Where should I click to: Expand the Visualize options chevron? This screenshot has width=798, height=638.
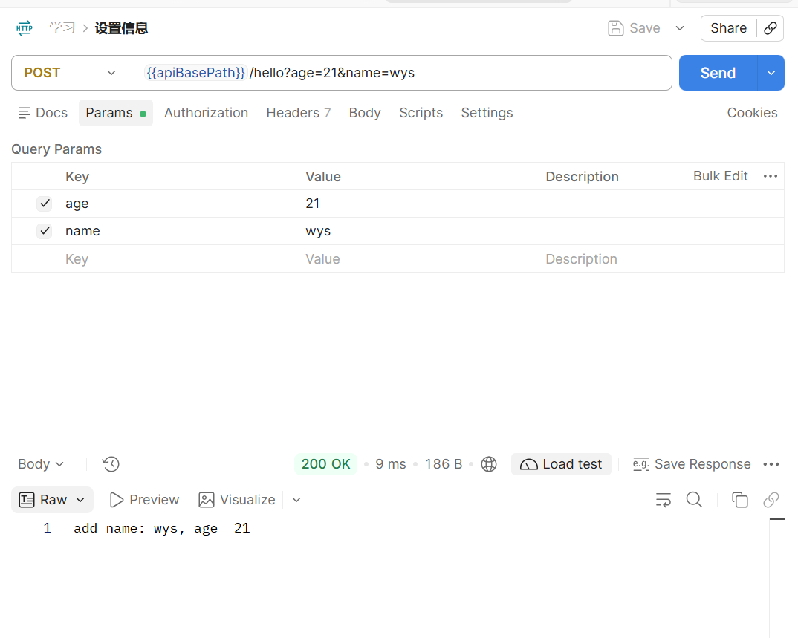[x=296, y=500]
